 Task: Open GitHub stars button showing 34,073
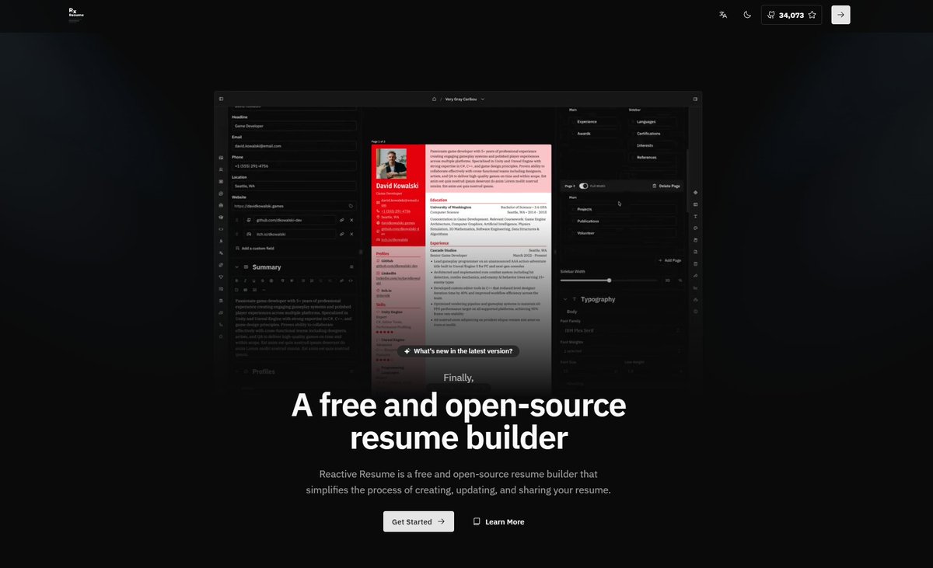[x=791, y=15]
